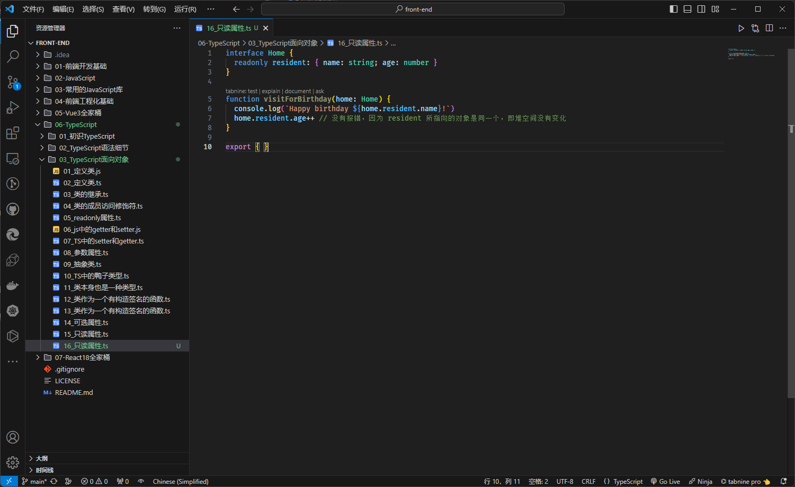This screenshot has width=795, height=487.
Task: Open the Search view in activity bar
Action: [13, 57]
